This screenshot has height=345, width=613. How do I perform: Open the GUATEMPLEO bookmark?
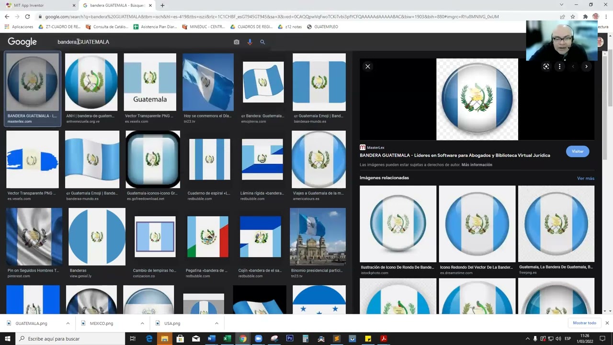tap(322, 27)
